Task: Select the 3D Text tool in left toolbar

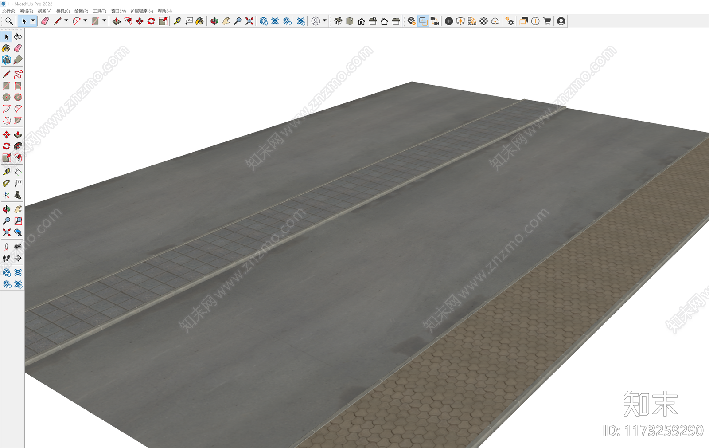Action: tap(18, 195)
